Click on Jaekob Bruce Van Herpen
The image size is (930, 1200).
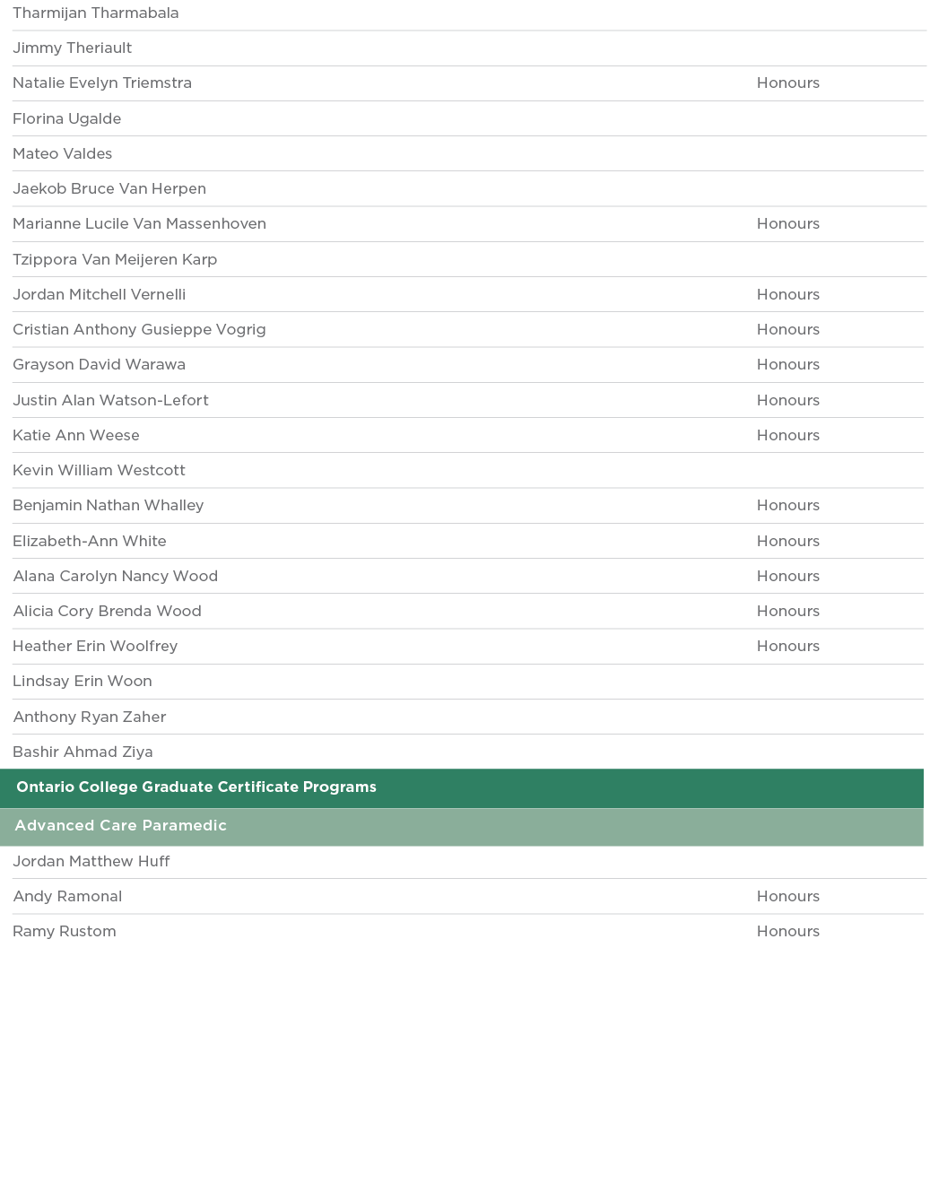pyautogui.click(x=109, y=189)
